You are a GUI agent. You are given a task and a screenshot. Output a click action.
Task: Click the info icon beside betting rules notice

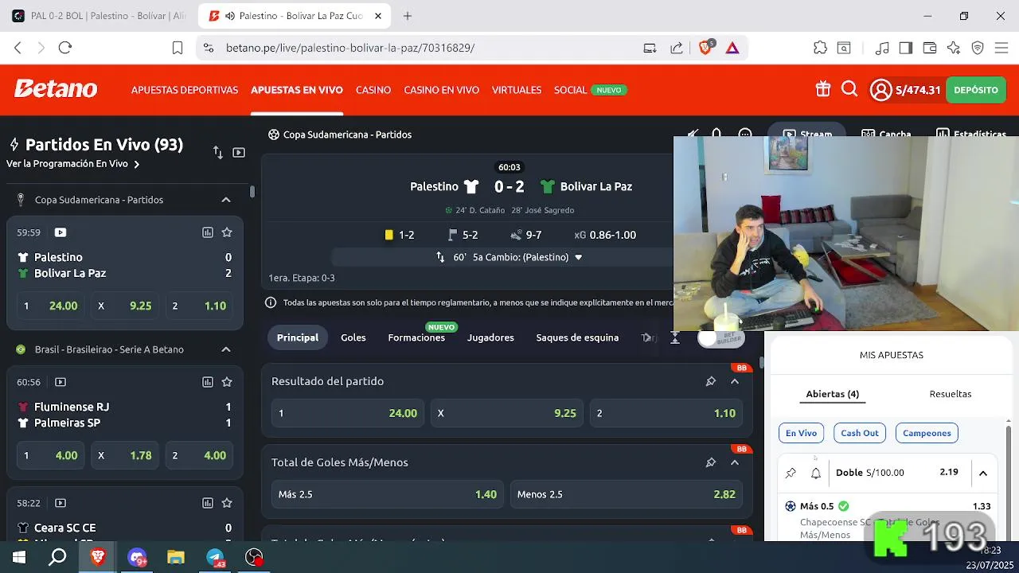point(271,302)
